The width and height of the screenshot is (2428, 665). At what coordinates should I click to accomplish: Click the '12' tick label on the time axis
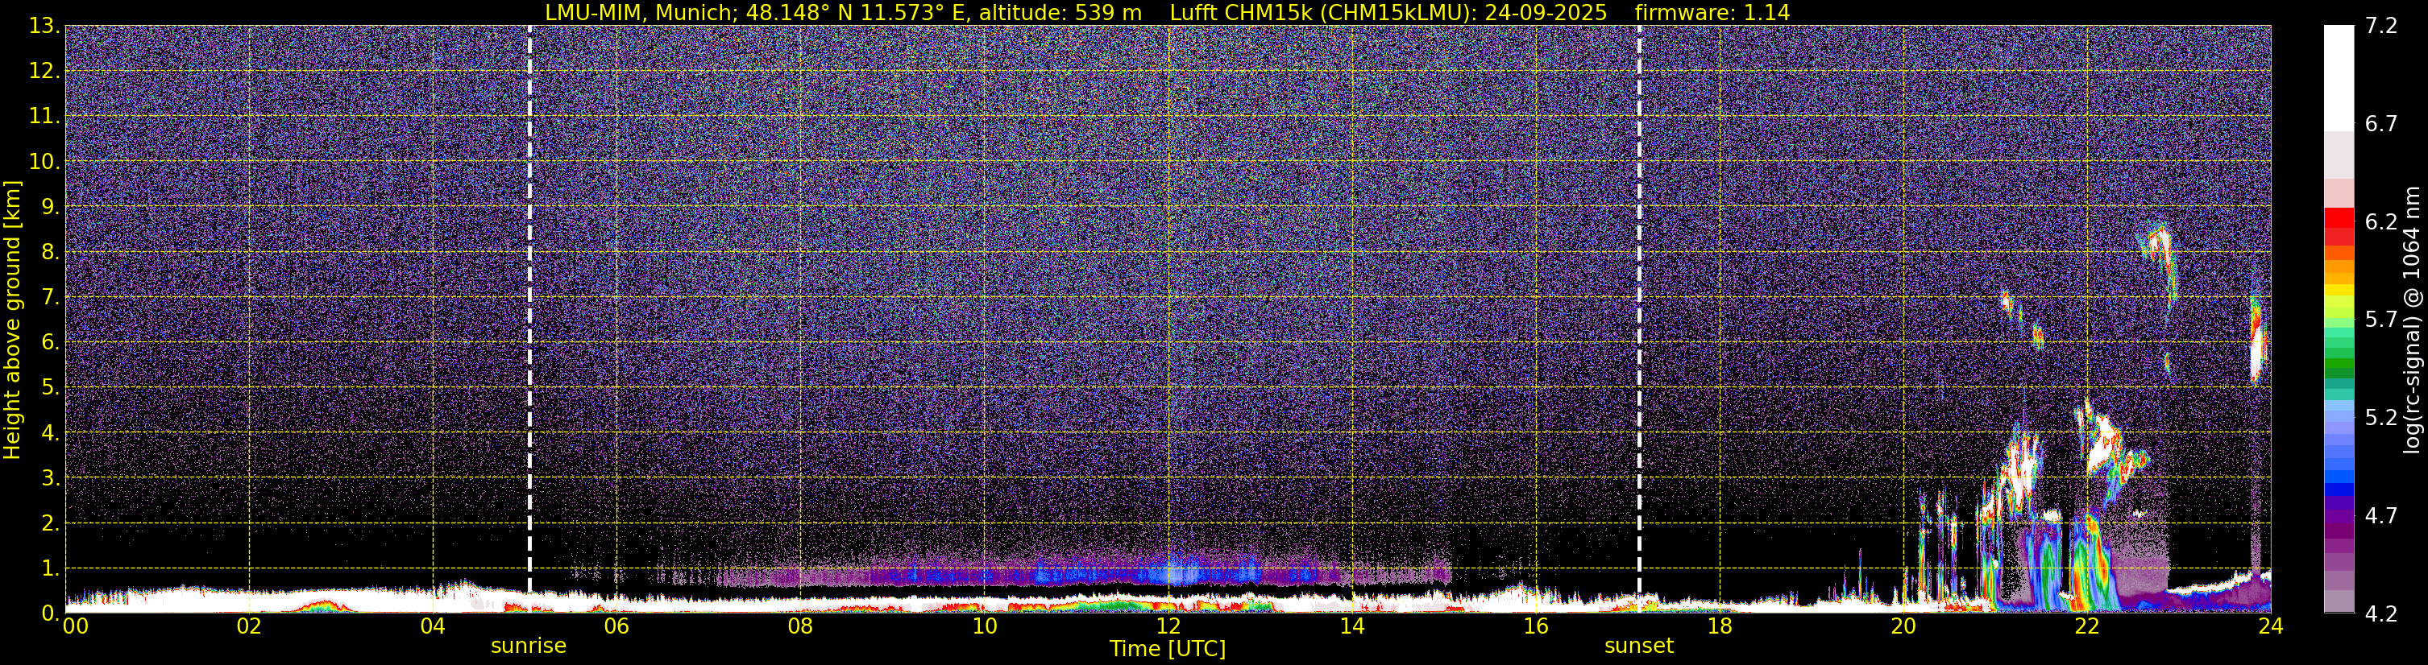pyautogui.click(x=1168, y=626)
